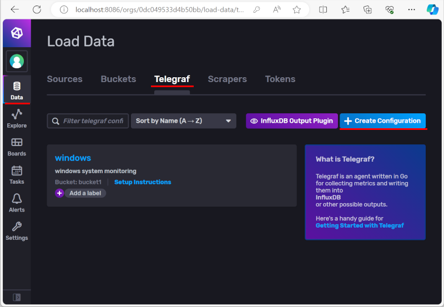Open the user avatar menu
Viewport: 444px width, 307px height.
coord(17,61)
